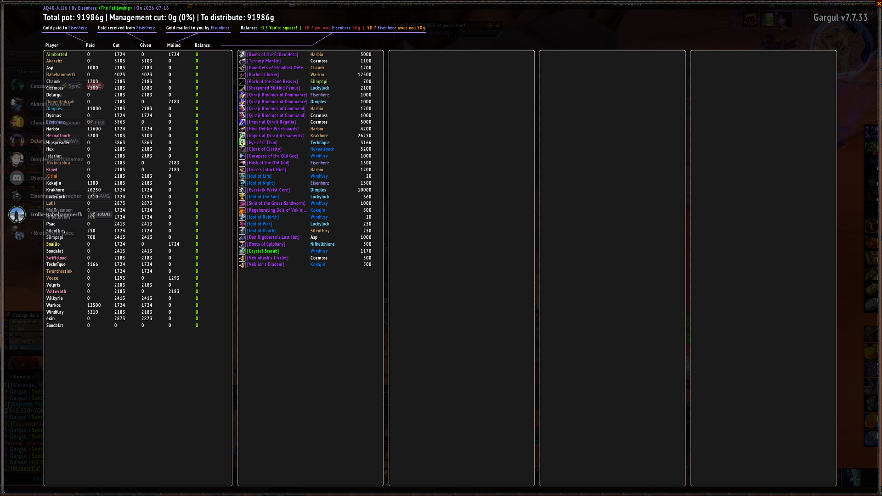Open Qiraji Bindings of Dominance link won by Dimples
882x496 pixels.
tap(277, 102)
